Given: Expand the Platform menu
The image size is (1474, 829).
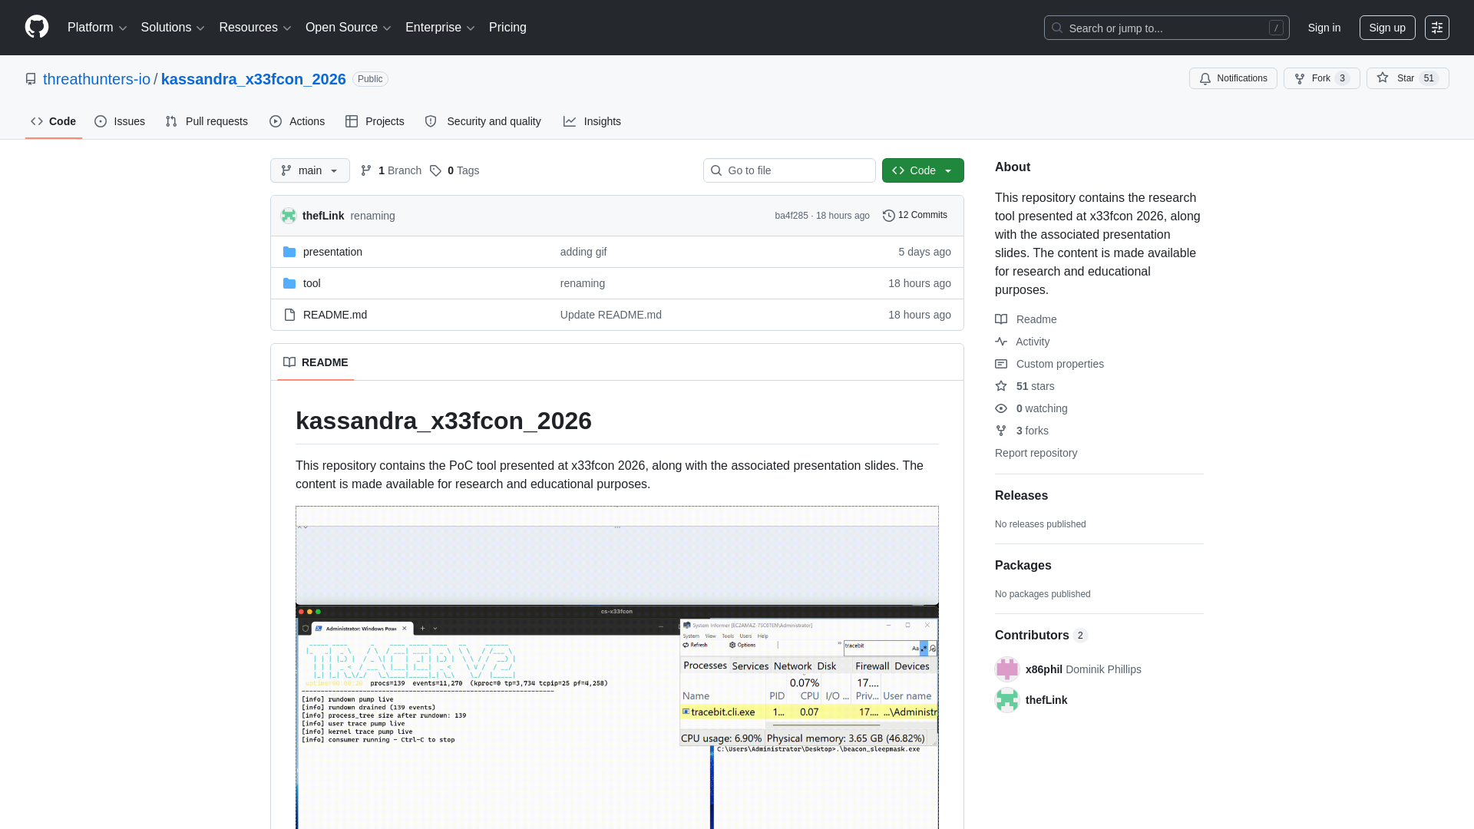Looking at the screenshot, I should [x=97, y=28].
